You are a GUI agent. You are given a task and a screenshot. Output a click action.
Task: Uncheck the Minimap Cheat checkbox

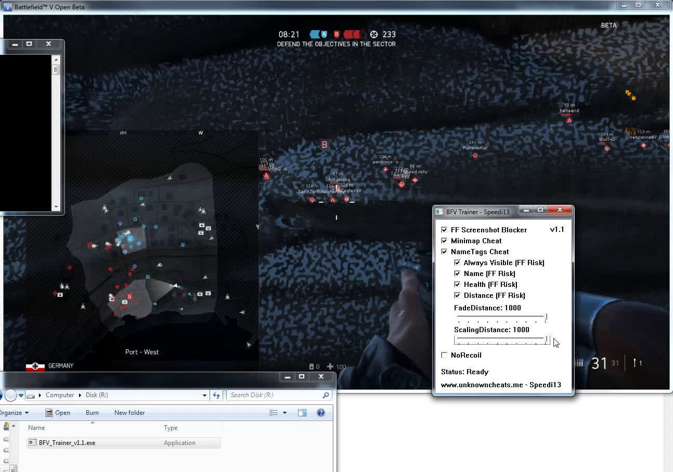pyautogui.click(x=444, y=241)
